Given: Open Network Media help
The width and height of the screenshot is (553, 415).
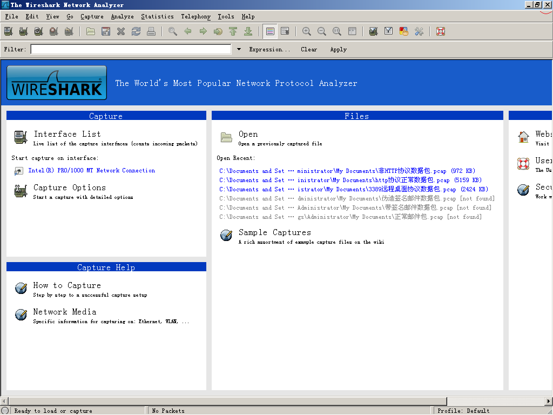Looking at the screenshot, I should coord(65,312).
